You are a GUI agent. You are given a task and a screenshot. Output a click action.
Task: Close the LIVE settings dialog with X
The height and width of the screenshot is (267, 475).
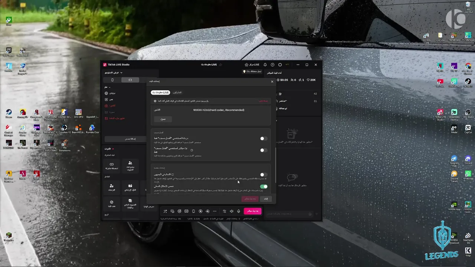pos(272,81)
